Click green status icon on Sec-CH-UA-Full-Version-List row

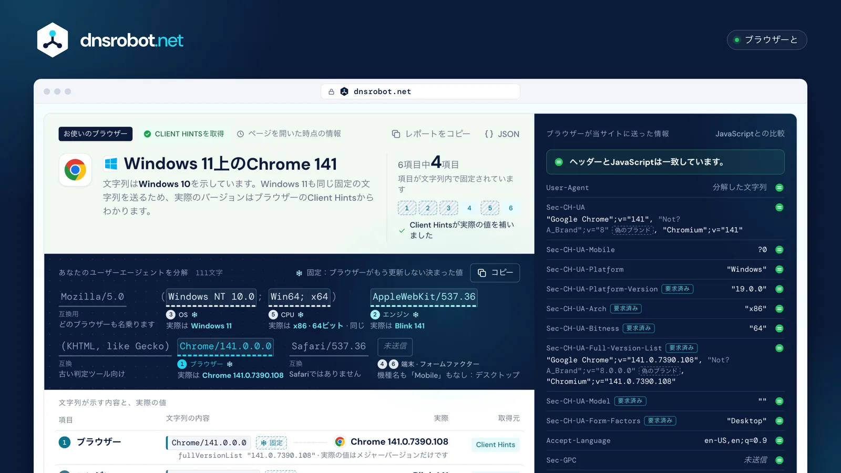point(780,348)
